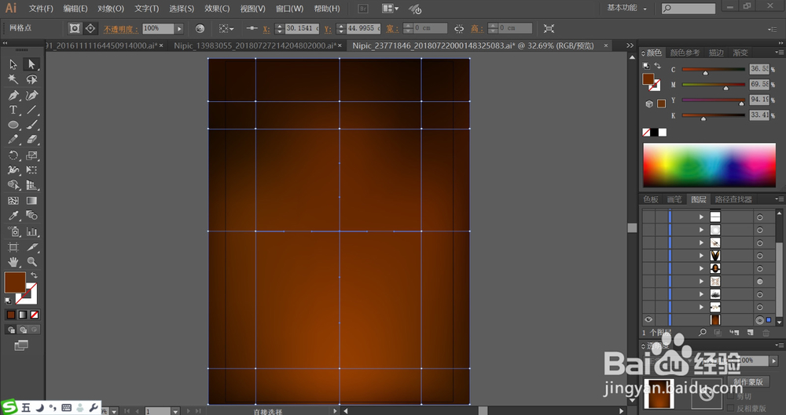Enable Draw Normal mode
Screen dimensions: 786x415
11,329
